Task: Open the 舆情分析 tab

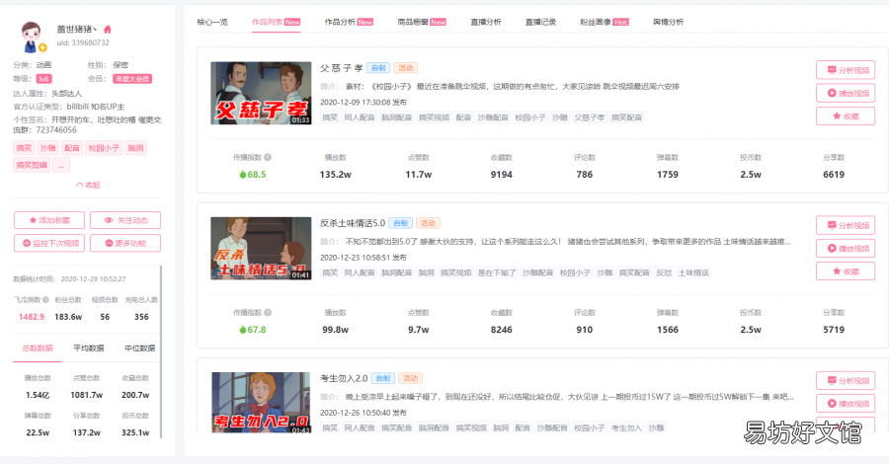Action: (x=668, y=22)
